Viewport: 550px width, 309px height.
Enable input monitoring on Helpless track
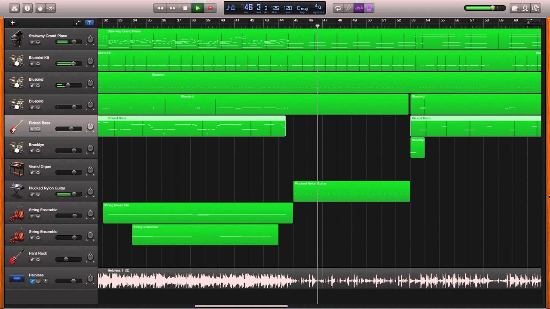click(x=45, y=281)
